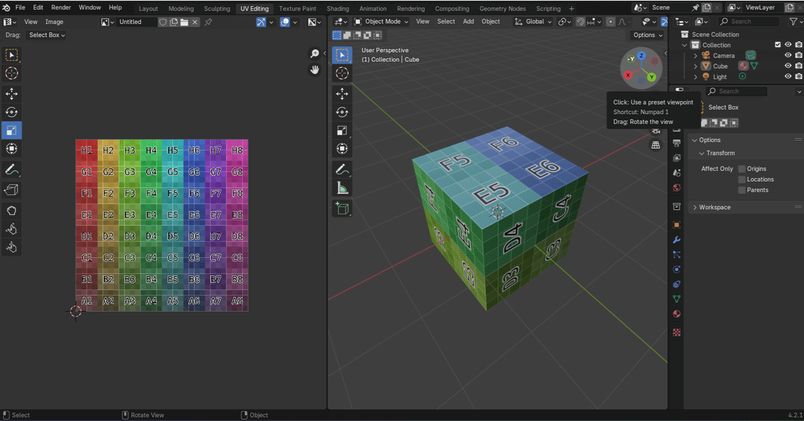Screen dimensions: 804x421
Task: Collapse the Collection tree item
Action: pos(685,45)
